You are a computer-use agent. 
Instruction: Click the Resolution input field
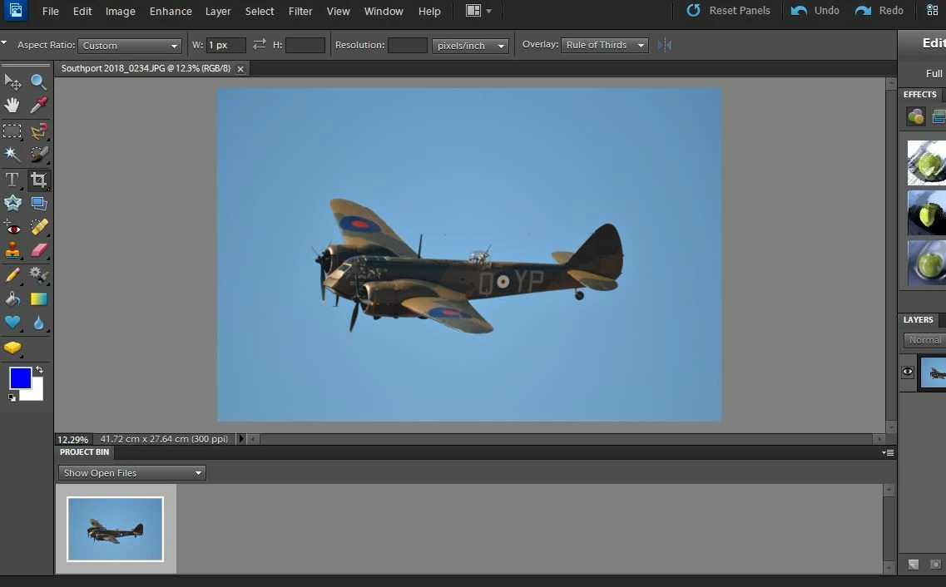[407, 45]
